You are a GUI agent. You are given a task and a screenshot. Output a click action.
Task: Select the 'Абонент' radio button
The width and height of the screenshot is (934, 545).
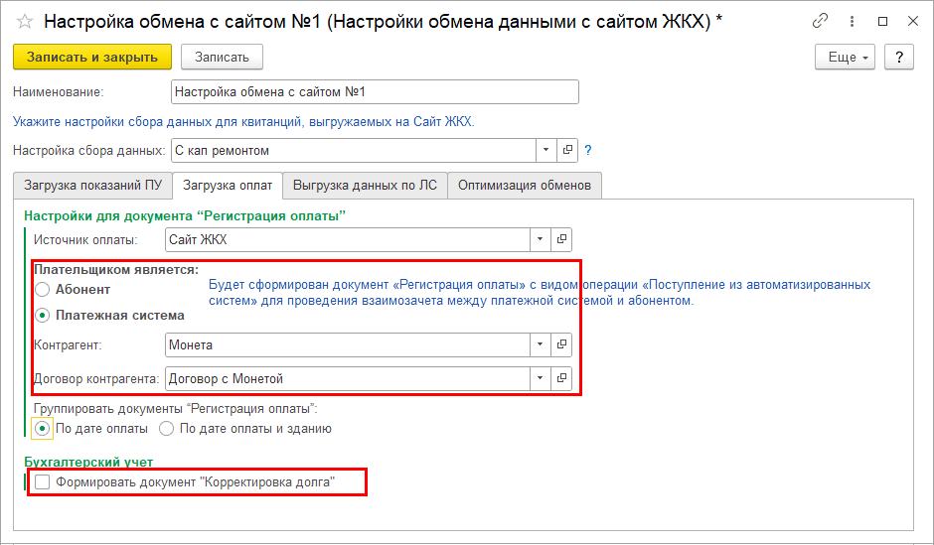42,289
